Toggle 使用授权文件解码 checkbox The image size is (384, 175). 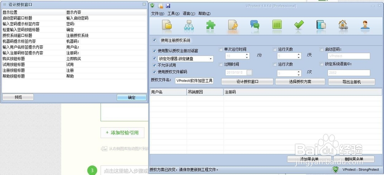pos(154,72)
